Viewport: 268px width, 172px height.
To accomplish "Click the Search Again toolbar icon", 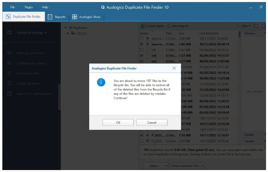I will 143,26.
